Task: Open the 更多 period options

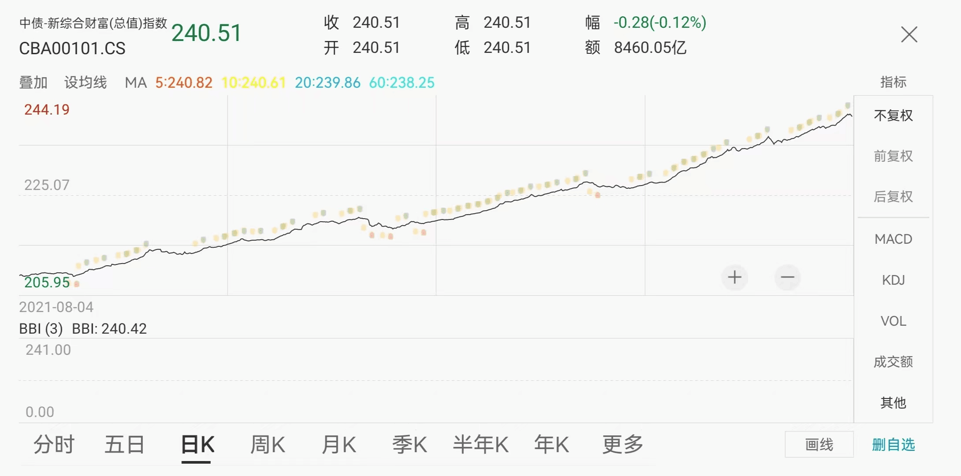Action: click(622, 444)
